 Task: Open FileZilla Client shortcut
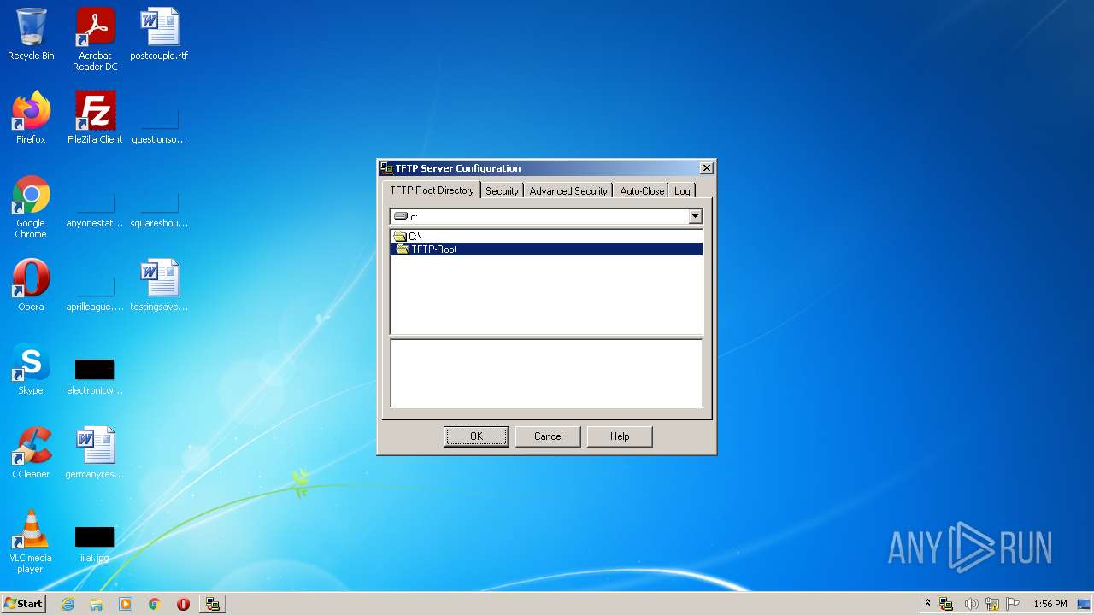point(95,118)
